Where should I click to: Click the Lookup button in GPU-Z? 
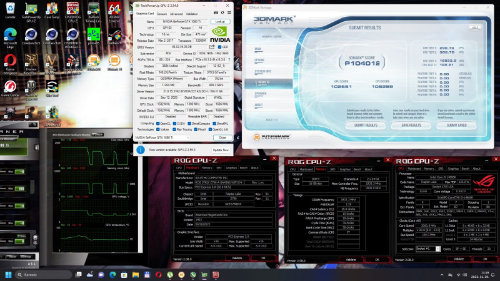221,21
